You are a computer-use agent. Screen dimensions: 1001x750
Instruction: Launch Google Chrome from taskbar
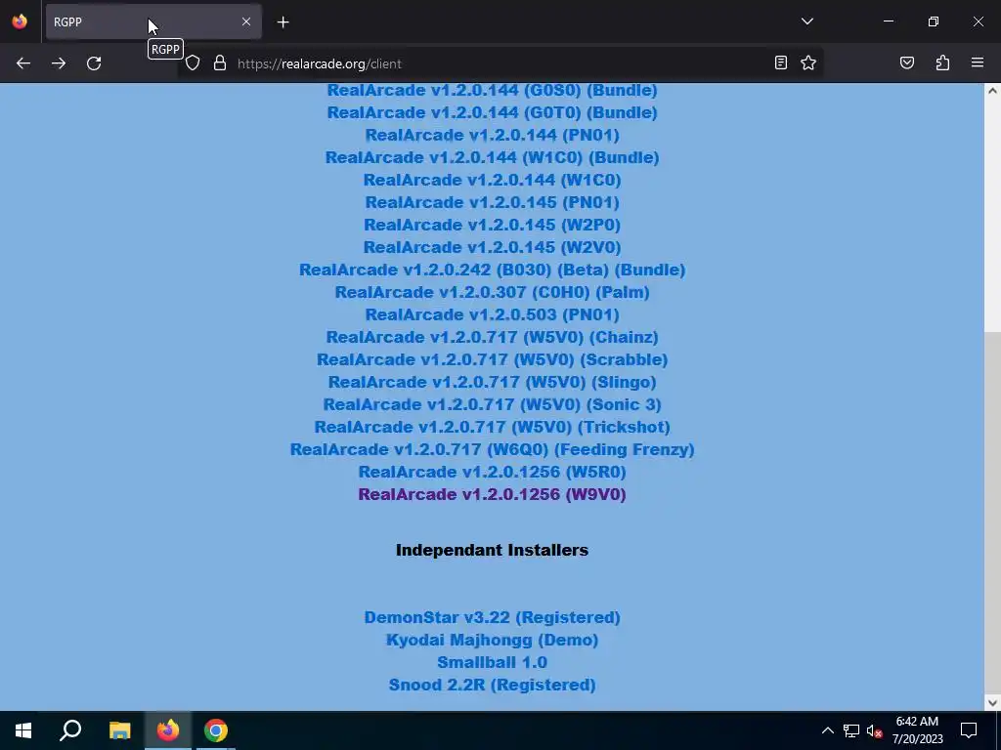(x=216, y=730)
